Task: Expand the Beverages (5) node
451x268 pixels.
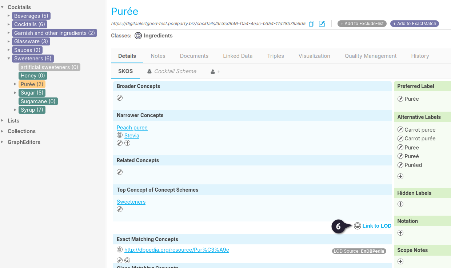Action: pyautogui.click(x=9, y=16)
